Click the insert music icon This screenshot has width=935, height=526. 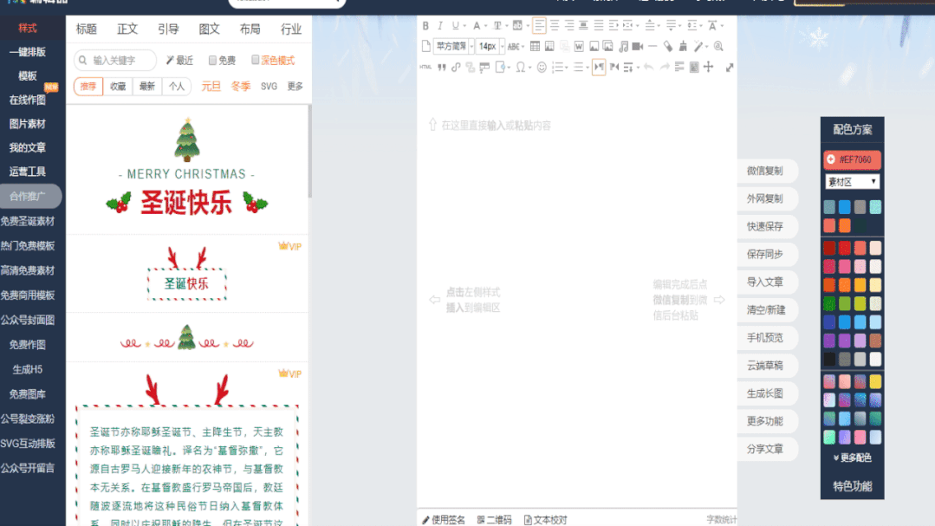(x=623, y=46)
